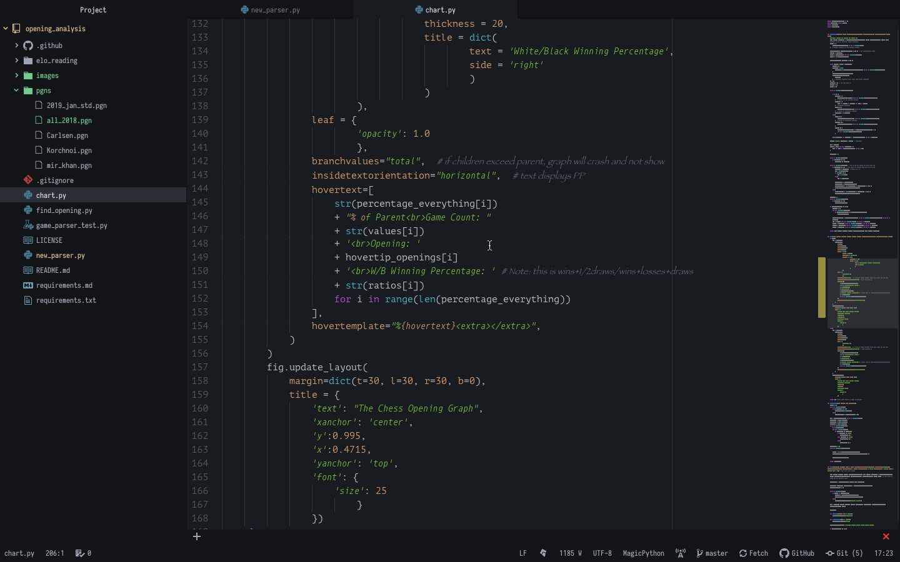Click the plus icon below the editor
Image resolution: width=900 pixels, height=562 pixels.
point(197,536)
